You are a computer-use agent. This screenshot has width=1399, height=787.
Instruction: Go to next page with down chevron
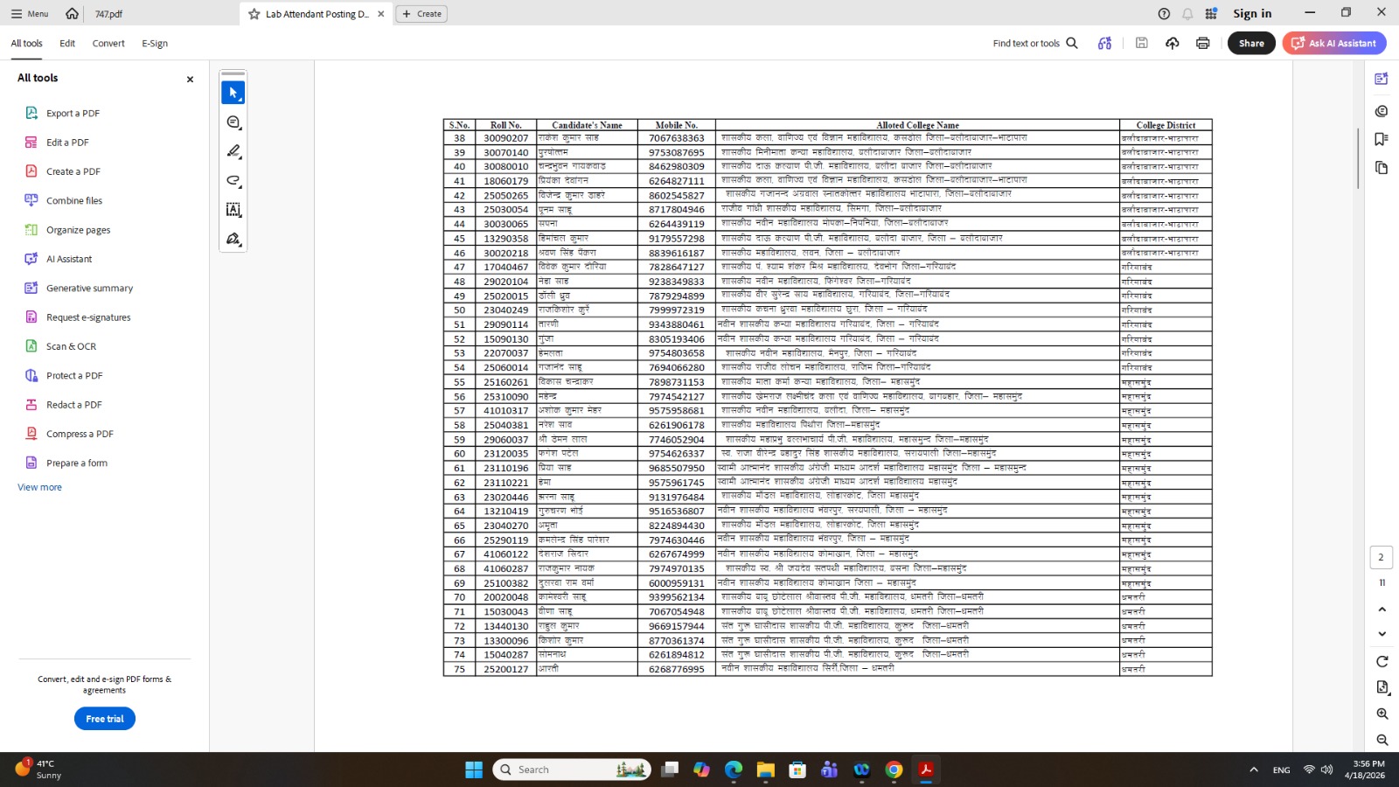pos(1382,634)
